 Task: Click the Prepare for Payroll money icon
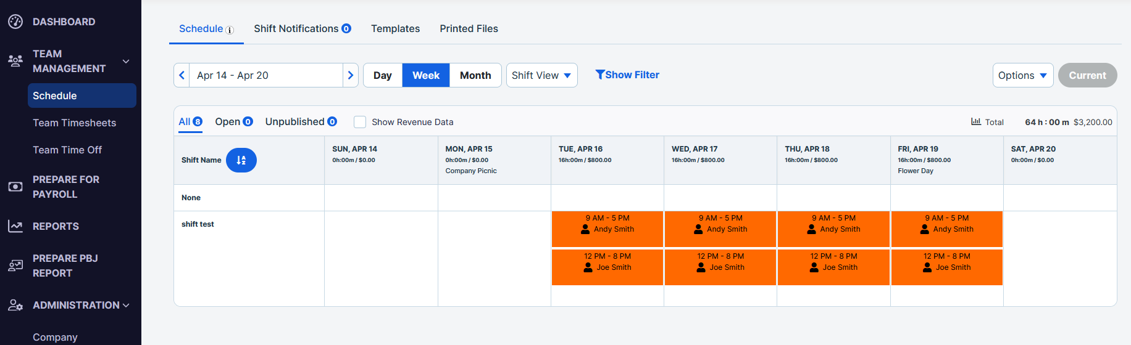[15, 187]
